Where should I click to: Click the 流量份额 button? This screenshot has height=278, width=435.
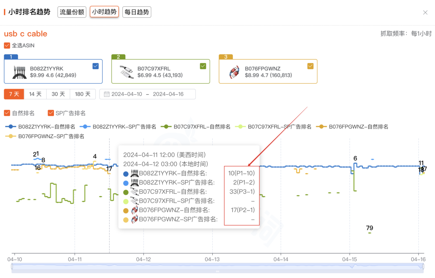[72, 12]
